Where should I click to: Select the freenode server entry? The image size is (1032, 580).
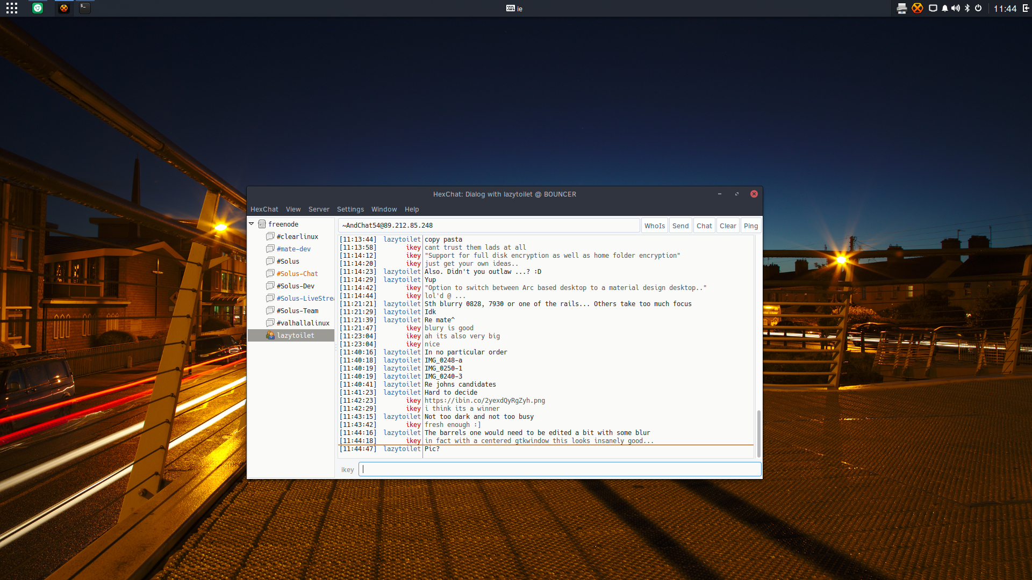pyautogui.click(x=283, y=224)
